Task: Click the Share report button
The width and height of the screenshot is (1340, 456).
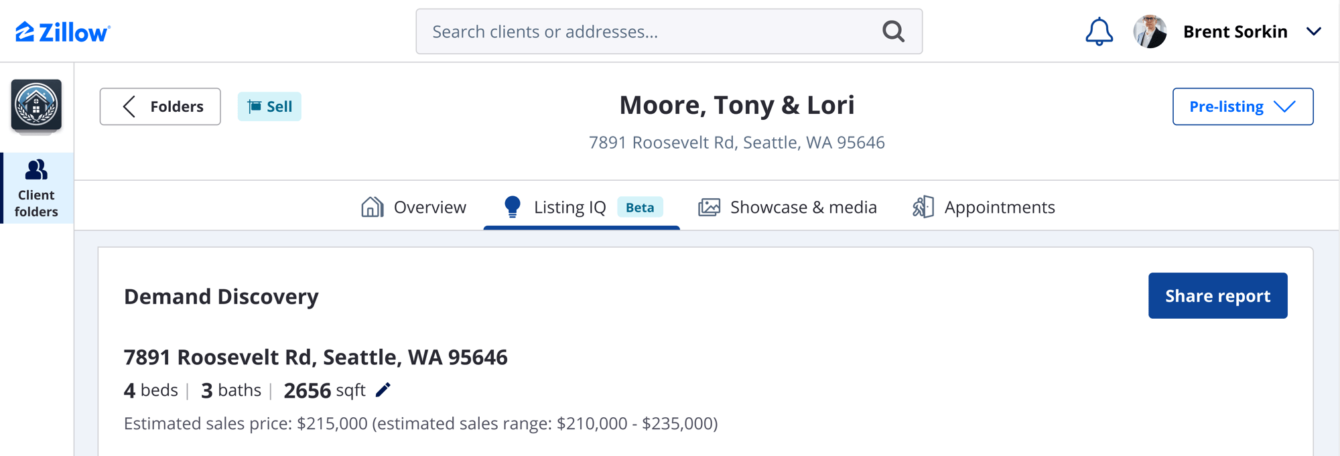Action: 1217,295
